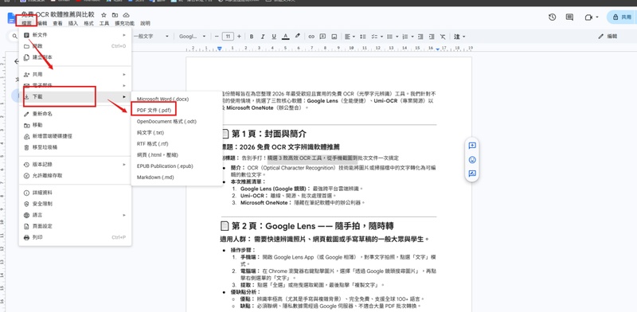Expand the 共用 submenu in File menu
637x312 pixels.
pyautogui.click(x=75, y=74)
